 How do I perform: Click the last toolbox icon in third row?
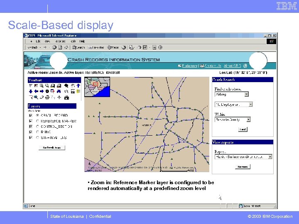66,97
